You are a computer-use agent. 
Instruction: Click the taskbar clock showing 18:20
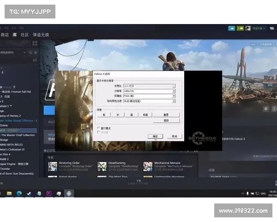(x=273, y=193)
